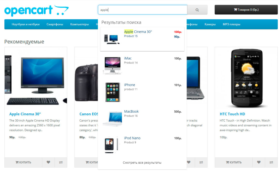Viewport: 280px width, 171px height.
Task: Click wishlist heart beside the search dropdown
Action: [x=189, y=162]
